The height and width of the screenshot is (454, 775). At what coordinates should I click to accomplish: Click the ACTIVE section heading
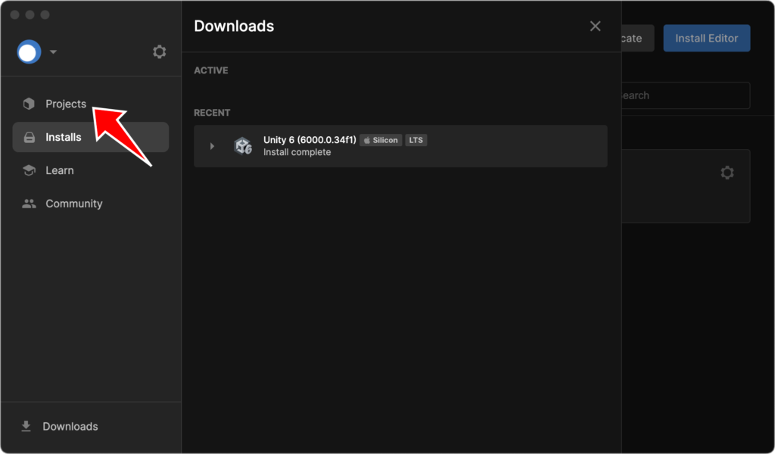211,70
